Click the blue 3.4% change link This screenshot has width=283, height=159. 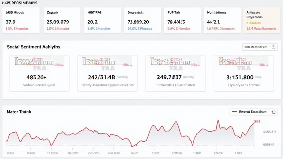(x=99, y=29)
